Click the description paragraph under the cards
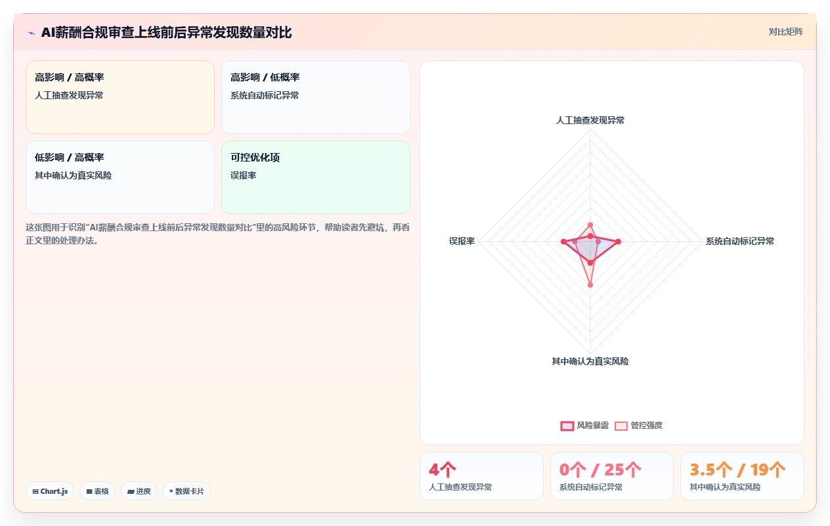Screen dimensions: 830x526 (218, 234)
